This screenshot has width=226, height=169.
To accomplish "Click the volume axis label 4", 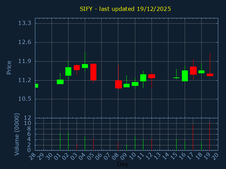I will pyautogui.click(x=29, y=139).
